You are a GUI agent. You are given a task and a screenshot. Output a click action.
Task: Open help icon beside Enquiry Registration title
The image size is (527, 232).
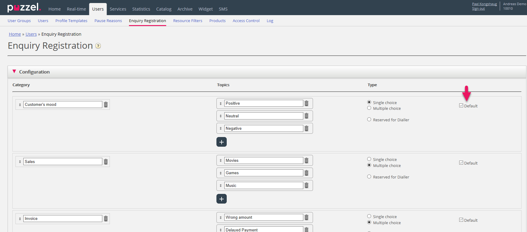click(x=98, y=46)
